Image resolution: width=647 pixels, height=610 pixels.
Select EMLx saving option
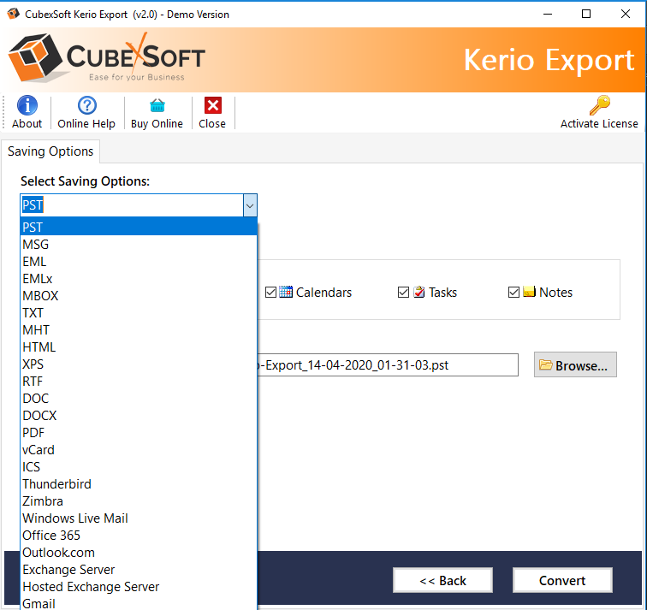139,278
